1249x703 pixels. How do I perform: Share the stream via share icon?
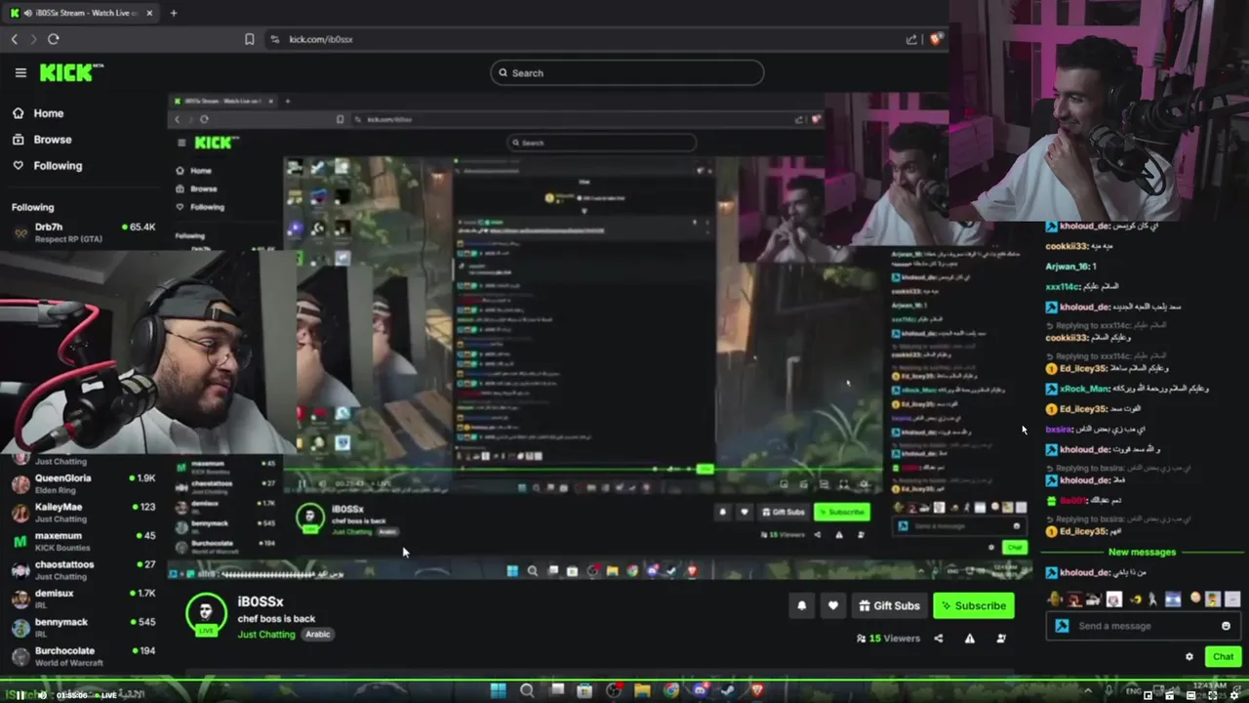pyautogui.click(x=939, y=639)
